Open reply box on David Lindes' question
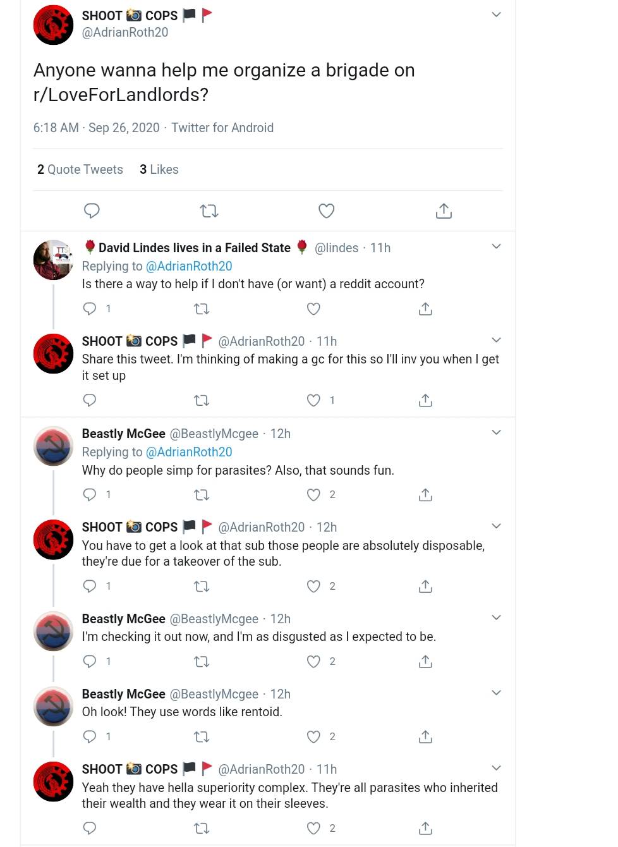 pos(89,308)
